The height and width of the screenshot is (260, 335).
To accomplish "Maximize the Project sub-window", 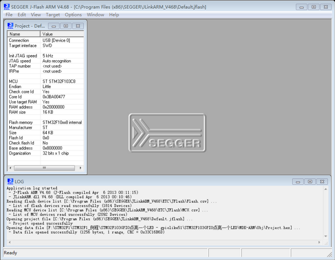I will pyautogui.click(x=66, y=26).
